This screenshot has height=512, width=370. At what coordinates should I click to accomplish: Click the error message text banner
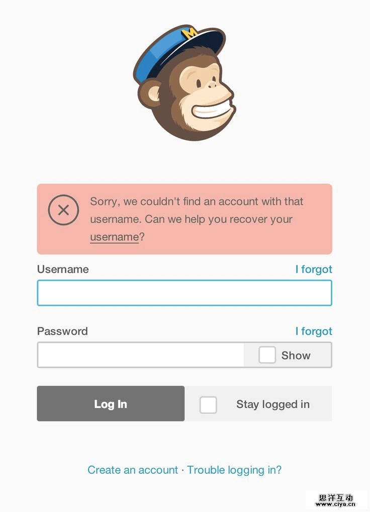click(x=184, y=219)
